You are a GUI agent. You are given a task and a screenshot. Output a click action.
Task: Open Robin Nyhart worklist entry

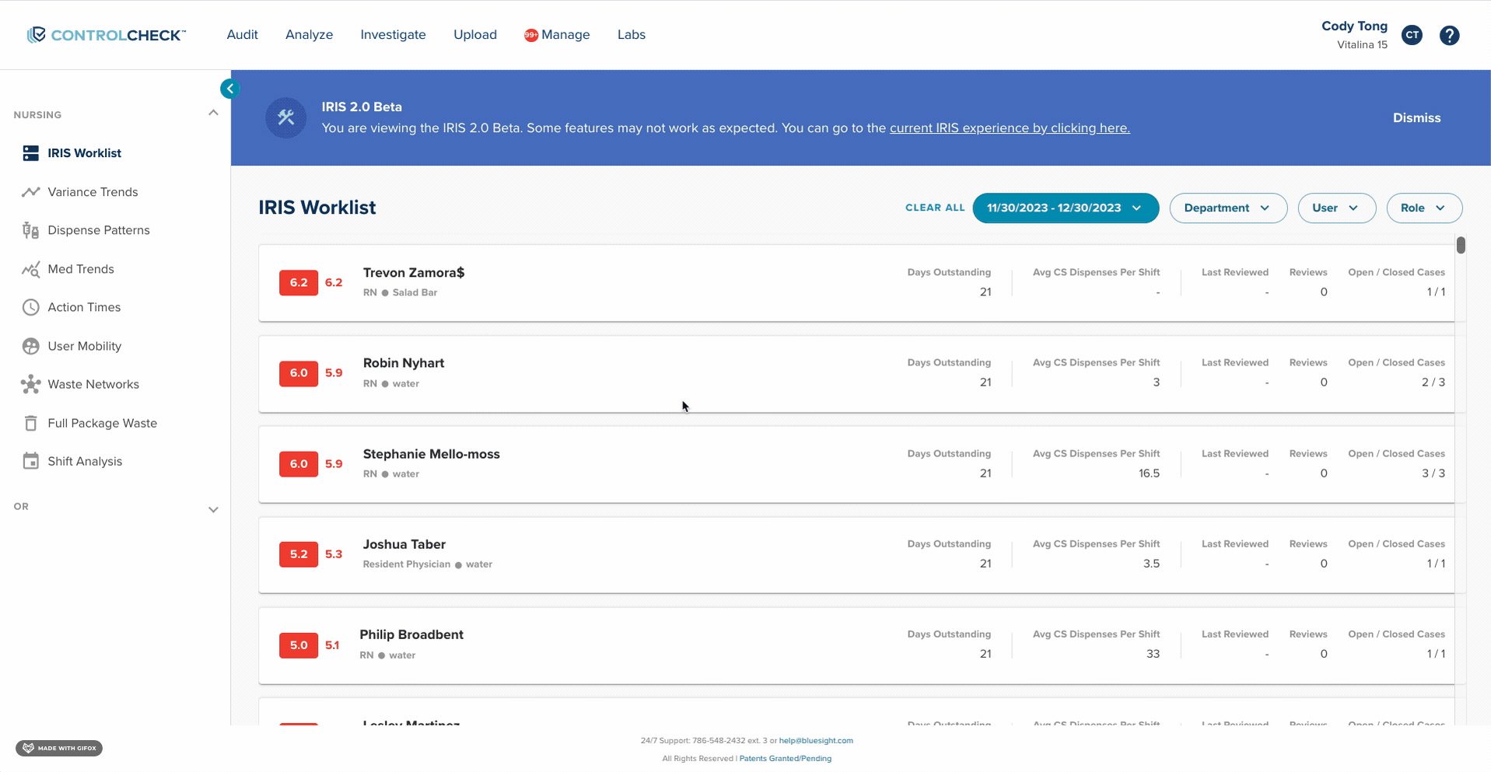[856, 374]
